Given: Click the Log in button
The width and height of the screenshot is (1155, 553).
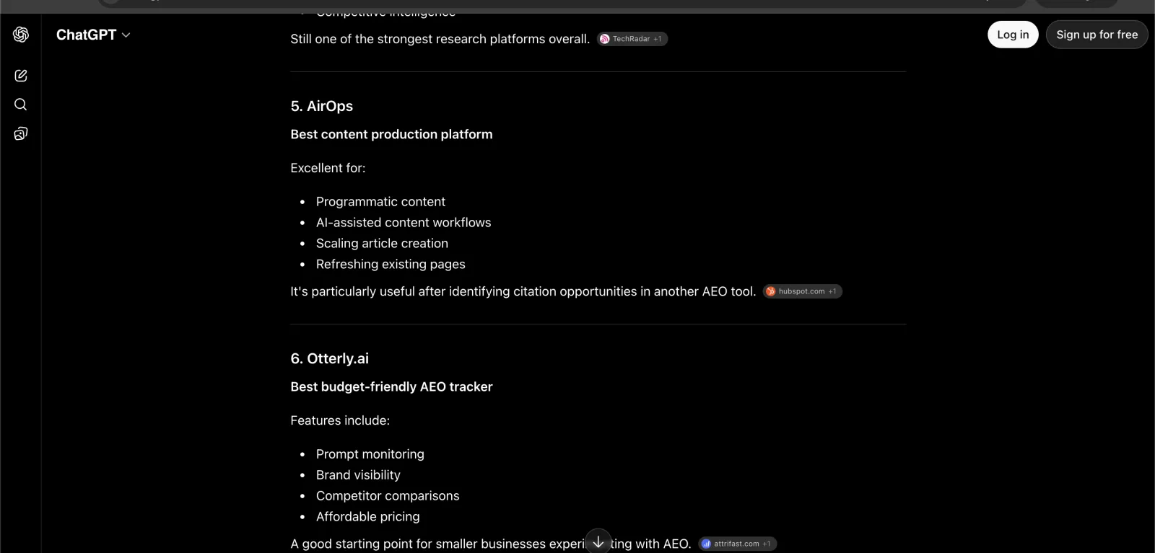Looking at the screenshot, I should tap(1013, 35).
